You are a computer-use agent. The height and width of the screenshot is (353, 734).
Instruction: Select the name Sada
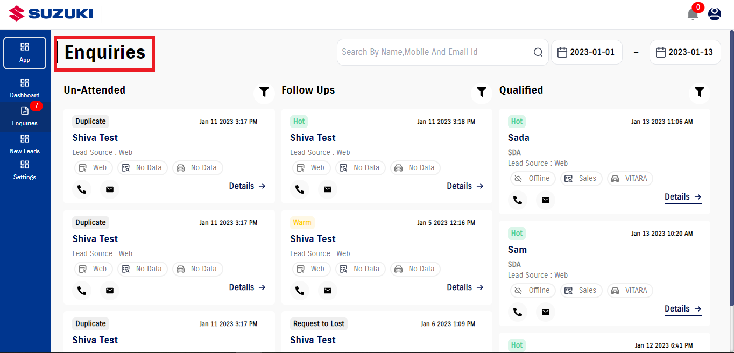519,138
